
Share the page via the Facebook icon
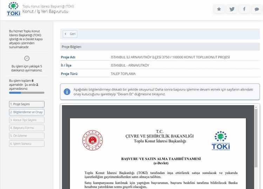click(244, 9)
